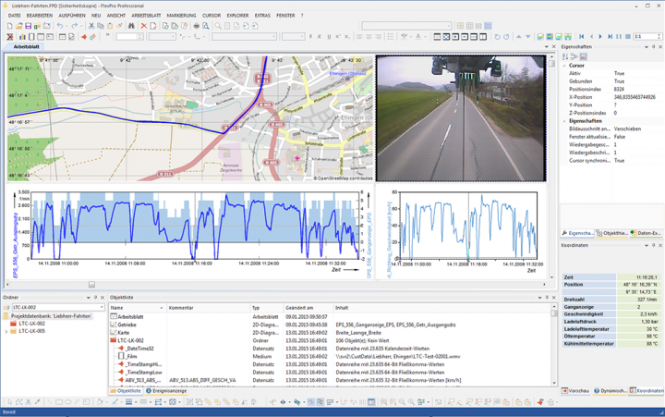
Task: Toggle subscript formatting button
Action: point(347,37)
